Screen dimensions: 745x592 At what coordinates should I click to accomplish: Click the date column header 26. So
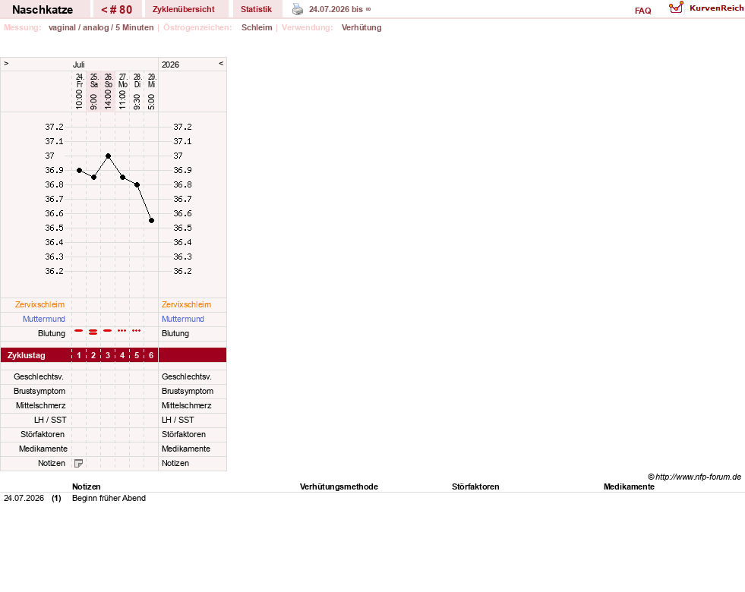pyautogui.click(x=109, y=80)
